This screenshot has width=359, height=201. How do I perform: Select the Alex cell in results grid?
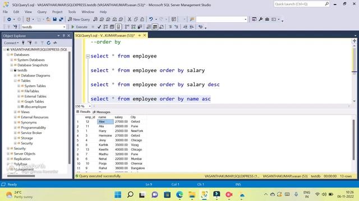[x=105, y=122]
